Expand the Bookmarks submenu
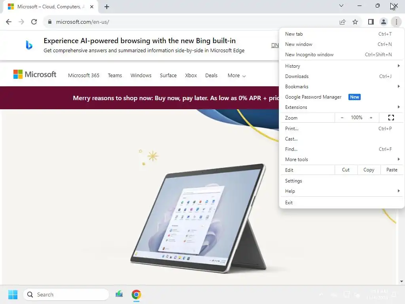This screenshot has height=304, width=405. 341,87
